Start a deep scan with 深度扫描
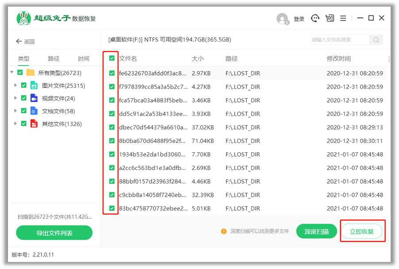The height and width of the screenshot is (269, 399). 316,231
